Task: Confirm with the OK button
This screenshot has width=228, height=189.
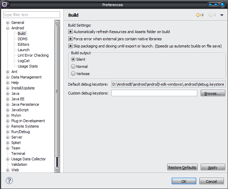Action: [184, 181]
